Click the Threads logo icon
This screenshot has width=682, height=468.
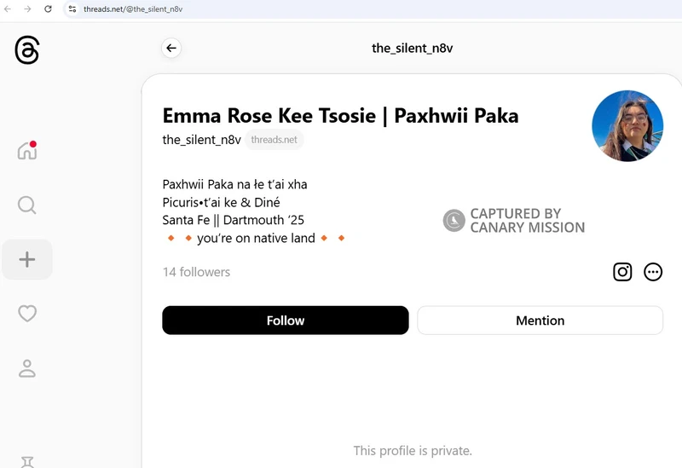27,50
